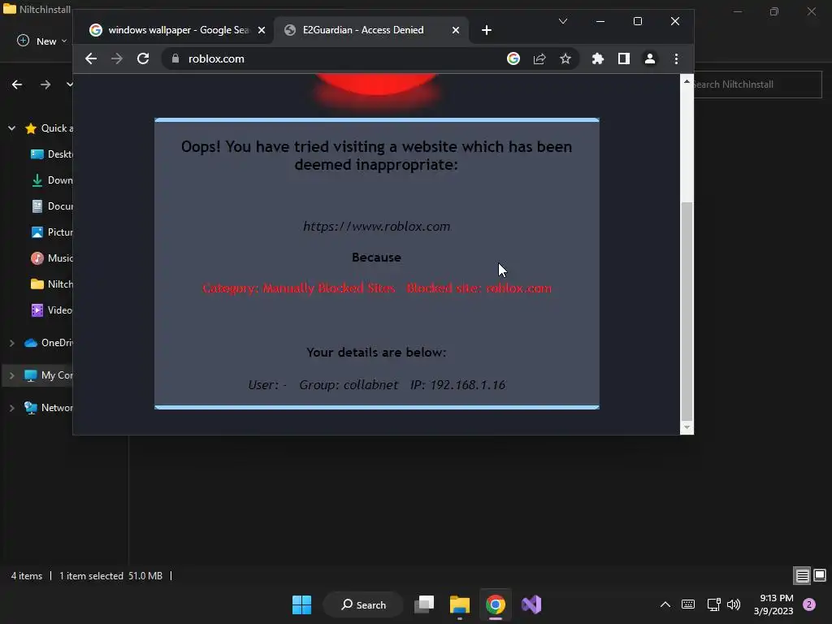832x624 pixels.
Task: Click the roblox.com address bar
Action: (x=340, y=58)
